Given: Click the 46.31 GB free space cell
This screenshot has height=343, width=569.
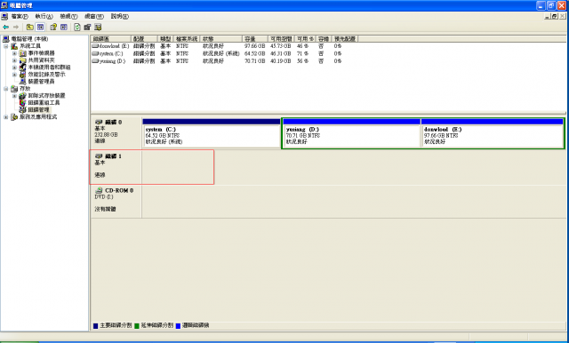Looking at the screenshot, I should coord(281,53).
